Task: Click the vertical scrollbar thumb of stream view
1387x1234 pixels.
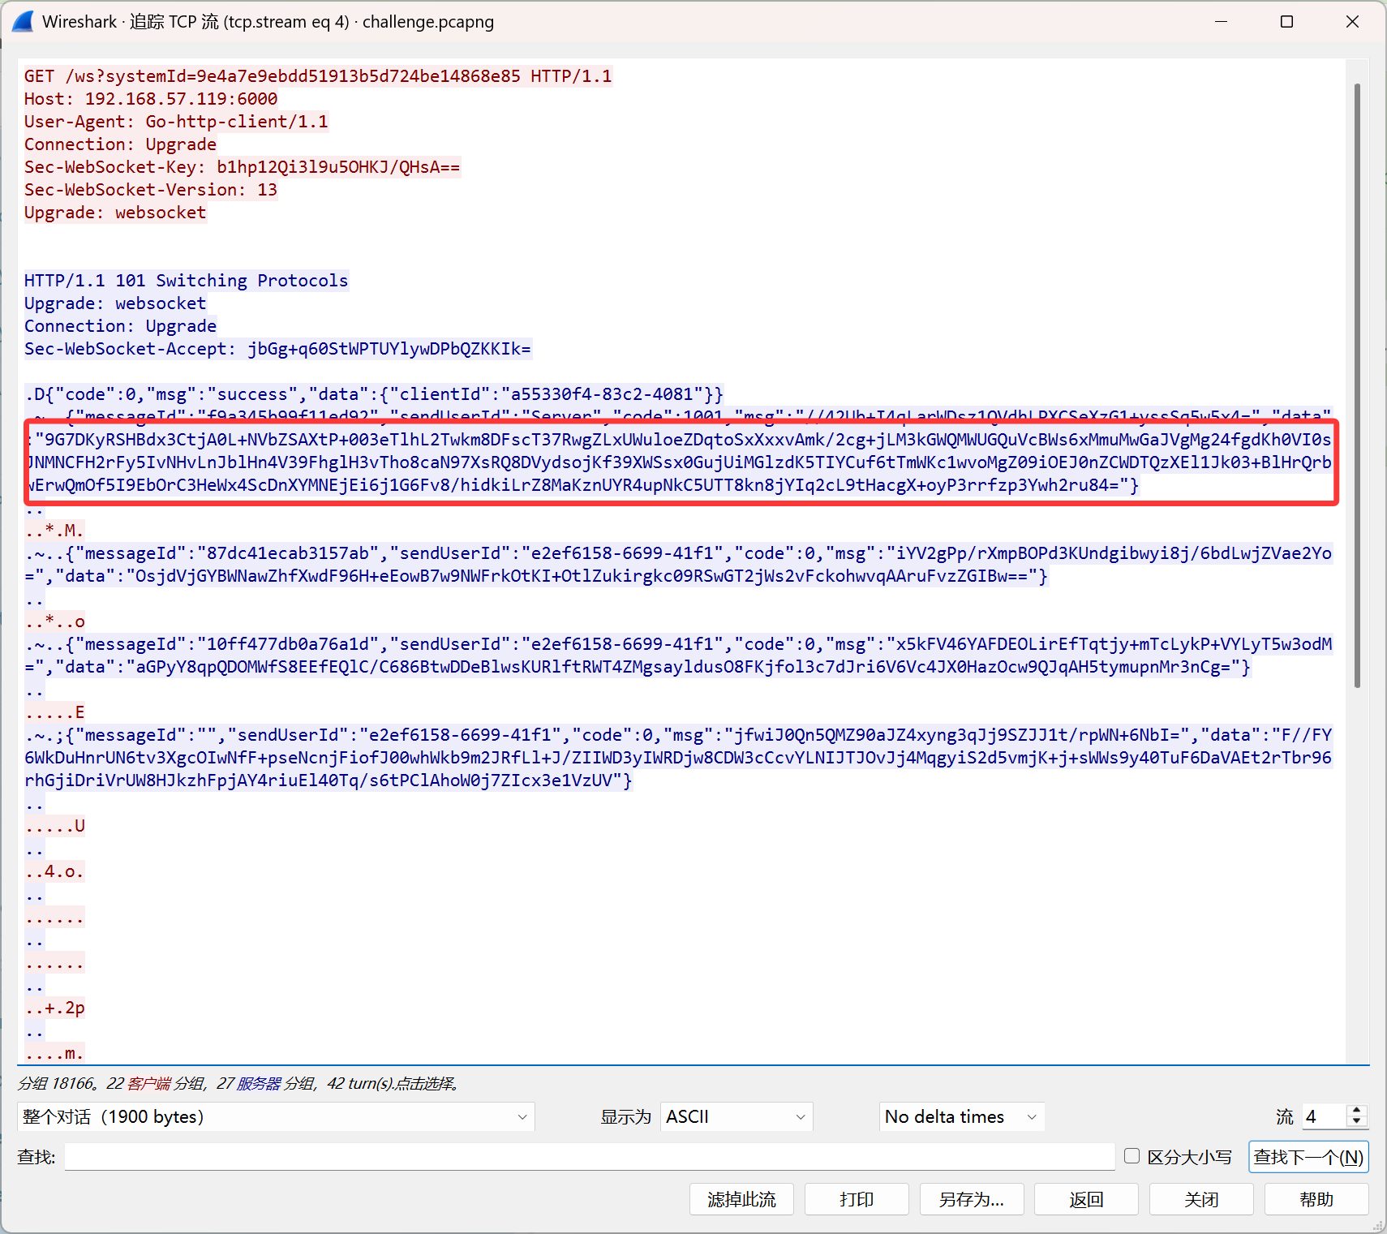Action: [1357, 385]
